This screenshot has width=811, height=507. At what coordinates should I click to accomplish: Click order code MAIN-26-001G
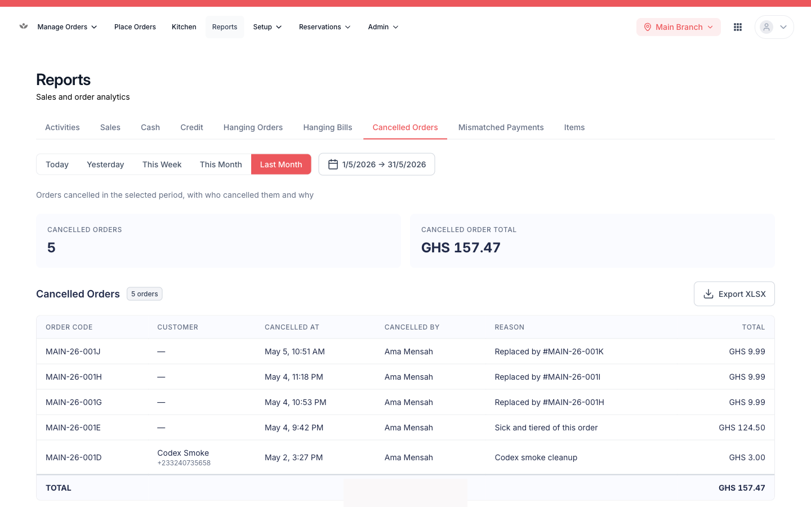click(74, 402)
